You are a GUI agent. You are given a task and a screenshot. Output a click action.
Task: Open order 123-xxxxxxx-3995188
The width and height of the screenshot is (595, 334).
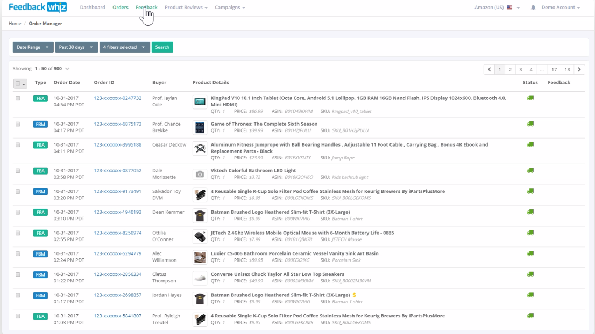point(118,144)
